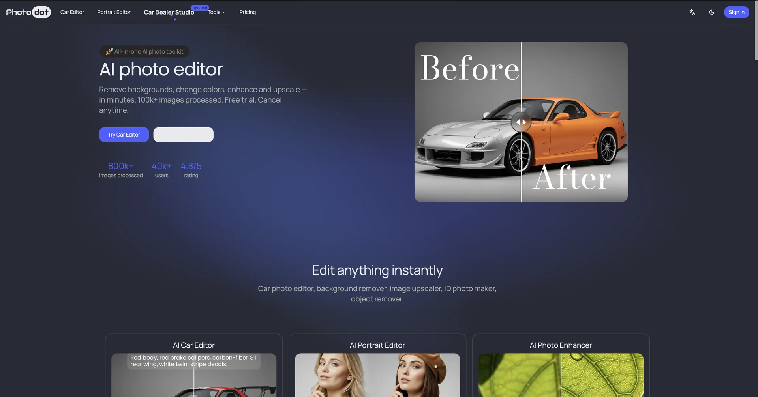Open the language translation selector icon
The height and width of the screenshot is (397, 758).
point(692,12)
